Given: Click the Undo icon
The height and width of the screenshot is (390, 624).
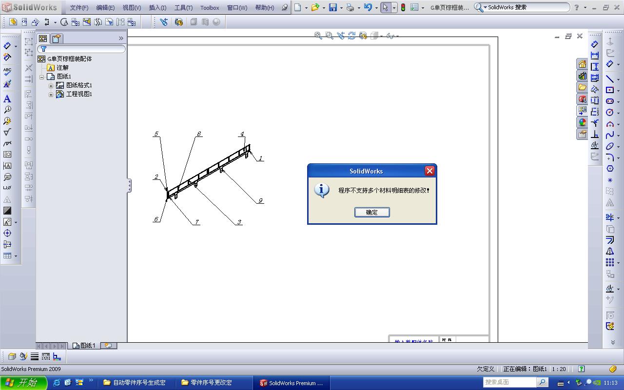Looking at the screenshot, I should point(368,7).
